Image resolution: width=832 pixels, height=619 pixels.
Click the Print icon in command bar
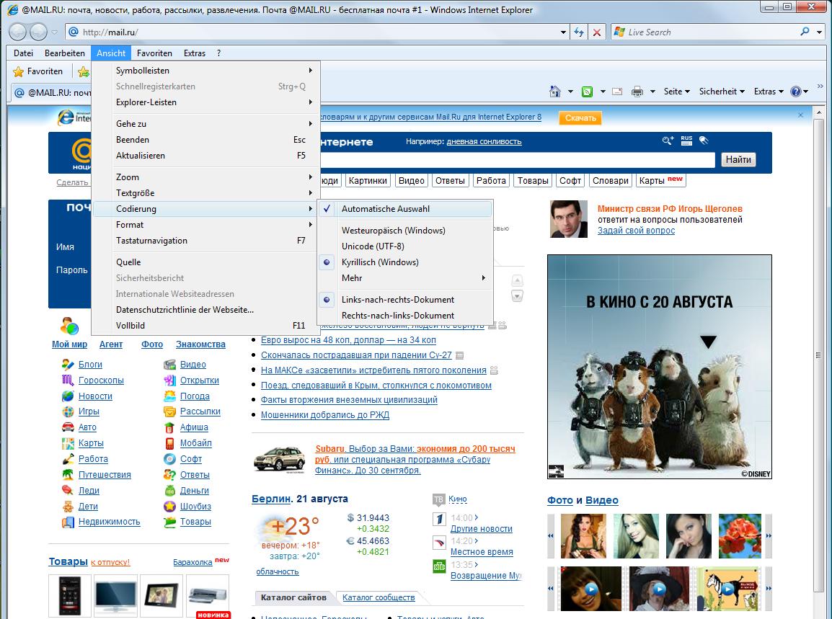(x=637, y=92)
